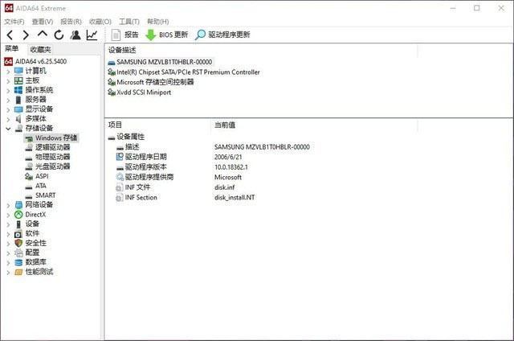Expand the 安全性 tree node
Image resolution: width=514 pixels, height=341 pixels.
tap(8, 244)
